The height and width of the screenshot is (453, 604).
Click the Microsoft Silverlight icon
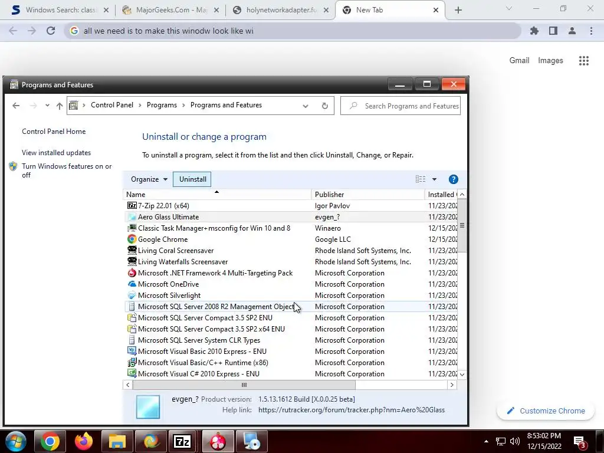point(132,295)
